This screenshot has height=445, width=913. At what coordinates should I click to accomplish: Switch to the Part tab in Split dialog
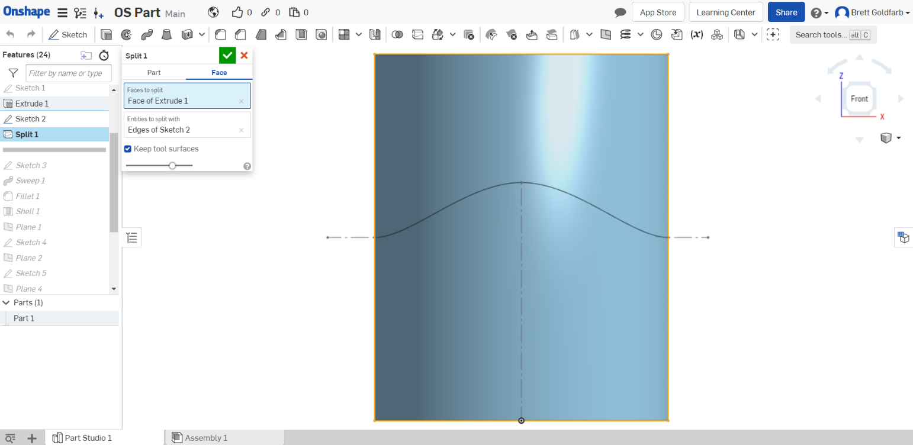pyautogui.click(x=153, y=72)
